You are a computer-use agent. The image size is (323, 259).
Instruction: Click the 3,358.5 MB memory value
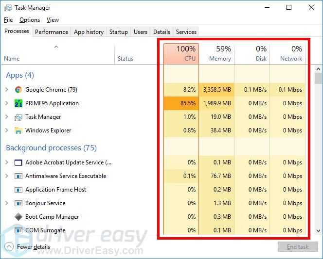pos(217,90)
